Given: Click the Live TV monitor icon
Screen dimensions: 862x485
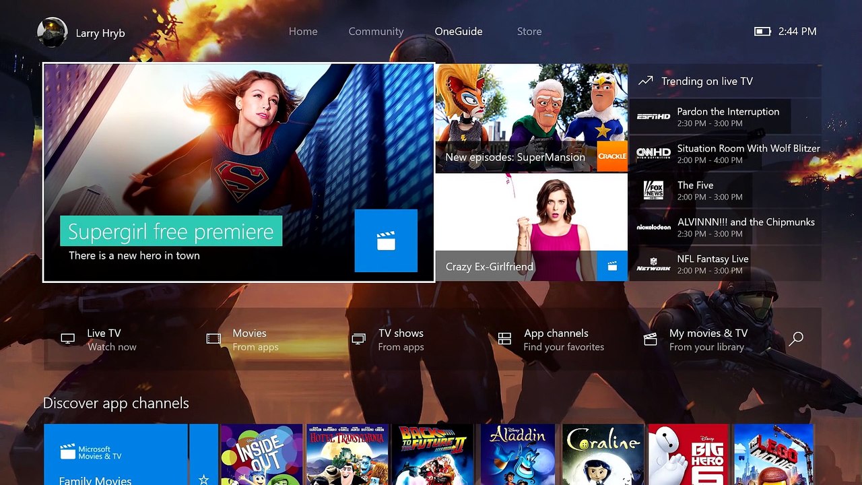Looking at the screenshot, I should [x=68, y=339].
